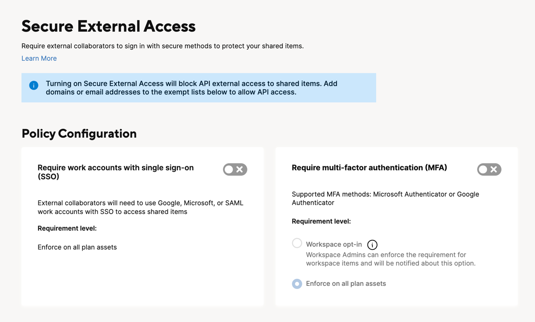Viewport: 535px width, 322px height.
Task: Click the disabled slider knob on the MFA switch
Action: point(483,169)
